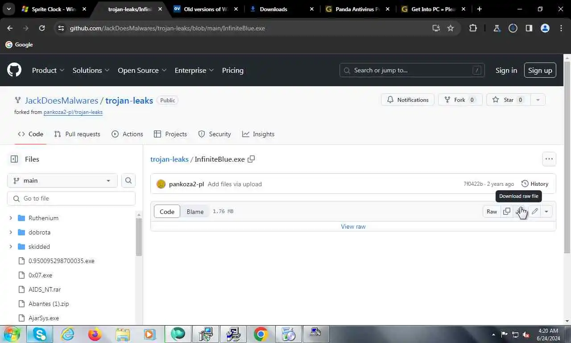Image resolution: width=571 pixels, height=343 pixels.
Task: Open the tab search dropdown arrow
Action: [9, 9]
